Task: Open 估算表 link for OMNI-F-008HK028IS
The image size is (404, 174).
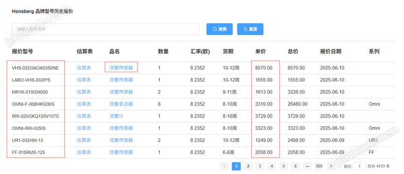Action: click(x=84, y=104)
